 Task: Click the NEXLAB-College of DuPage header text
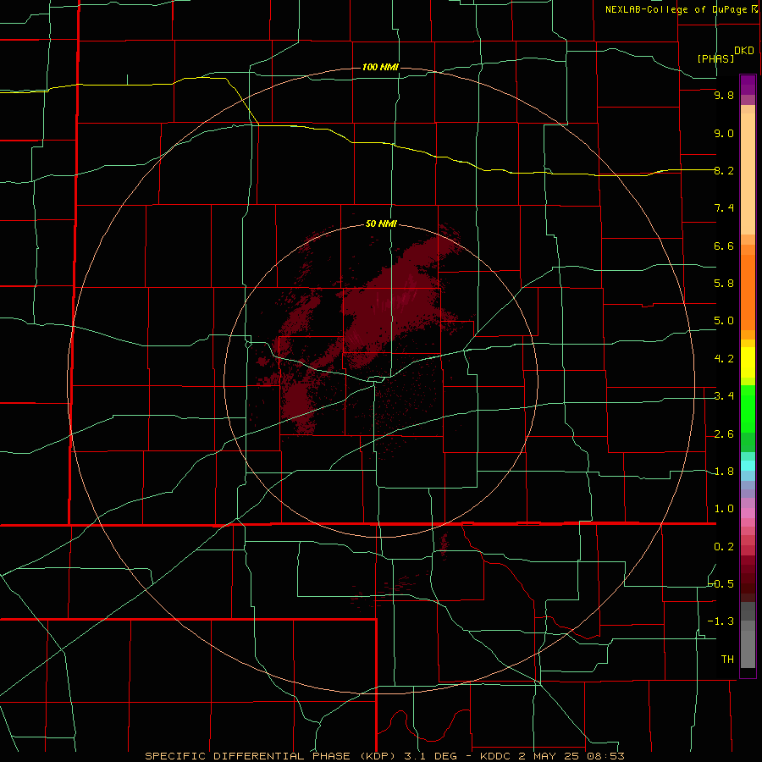pyautogui.click(x=676, y=9)
